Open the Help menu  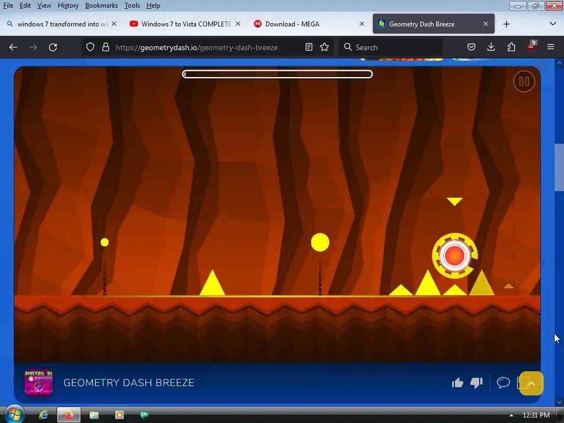click(x=153, y=6)
